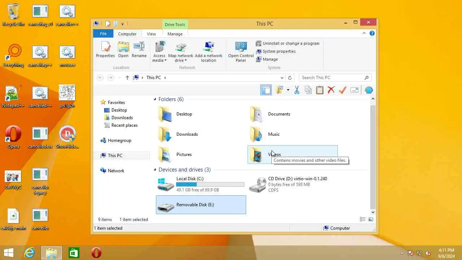Click the Rename icon in the ribbon
The width and height of the screenshot is (462, 260).
pyautogui.click(x=139, y=50)
